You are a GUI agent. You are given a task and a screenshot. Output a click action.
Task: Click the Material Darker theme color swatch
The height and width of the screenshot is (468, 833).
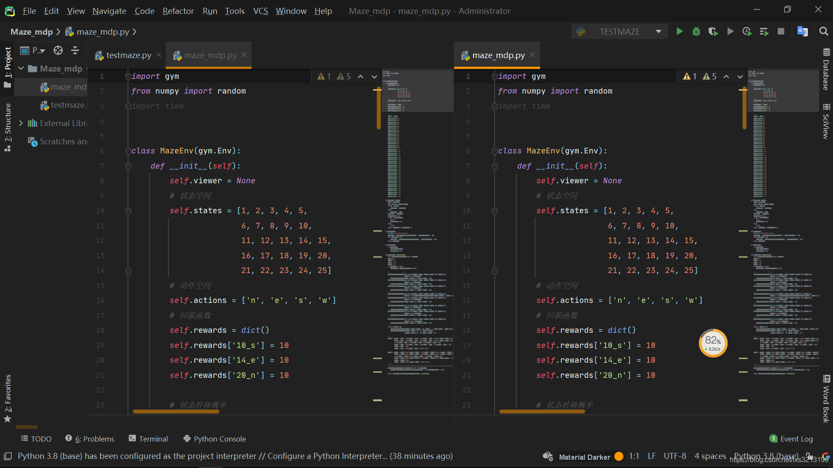point(618,456)
